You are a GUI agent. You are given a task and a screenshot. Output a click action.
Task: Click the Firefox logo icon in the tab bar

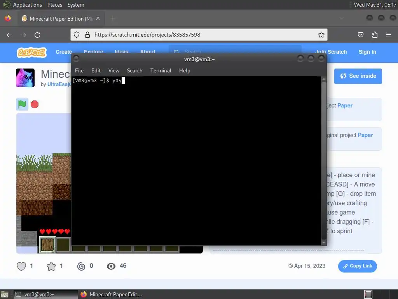8,18
